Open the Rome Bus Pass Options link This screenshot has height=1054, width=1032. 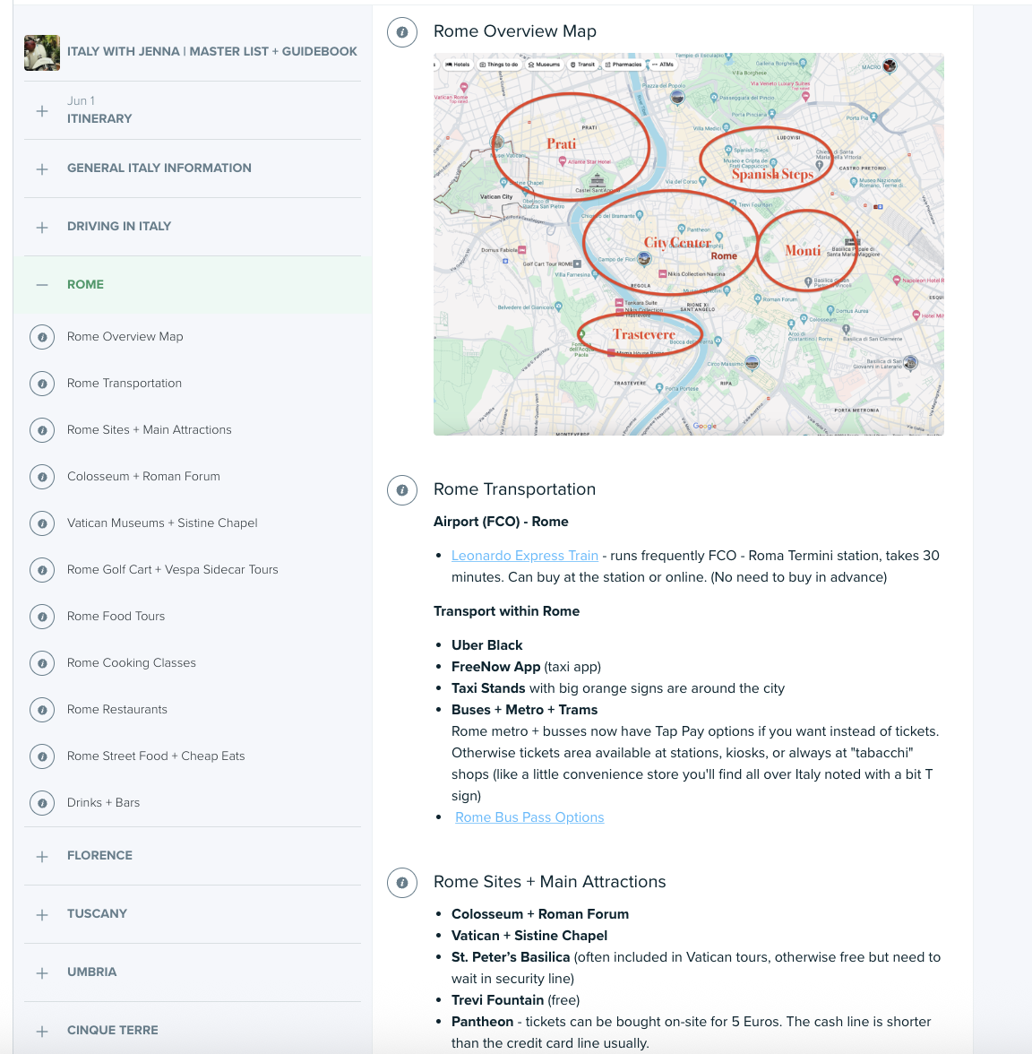pyautogui.click(x=529, y=817)
